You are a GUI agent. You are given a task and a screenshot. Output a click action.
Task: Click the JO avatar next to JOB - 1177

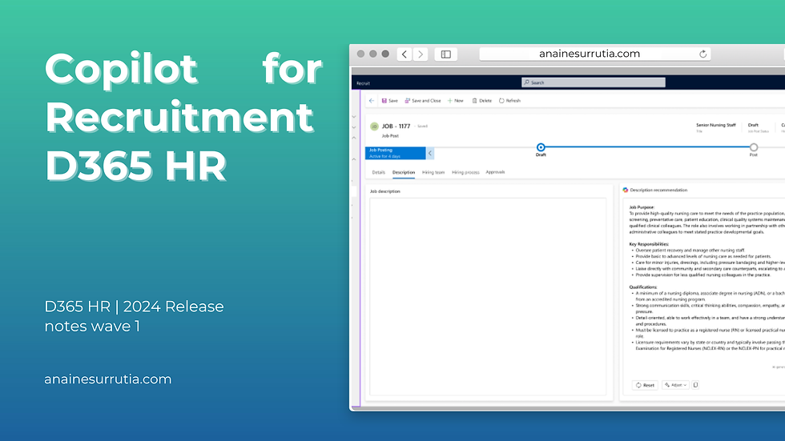(374, 126)
